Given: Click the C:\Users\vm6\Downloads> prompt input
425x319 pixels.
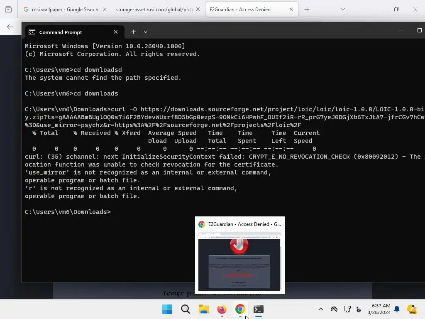Looking at the screenshot, I should tap(68, 212).
